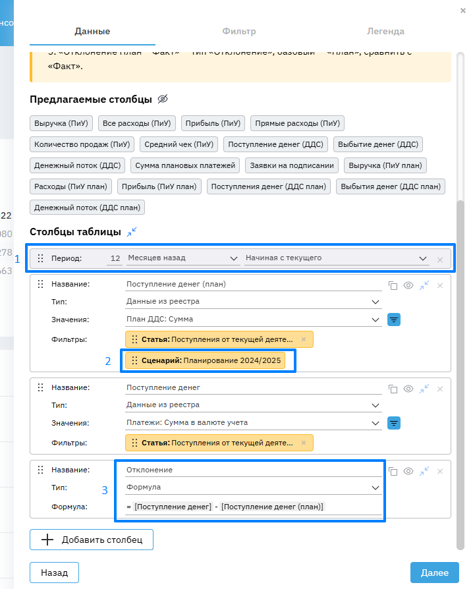Expand the 'Месяцев назад' period dropdown
Screen dimensions: 473x589
point(182,258)
